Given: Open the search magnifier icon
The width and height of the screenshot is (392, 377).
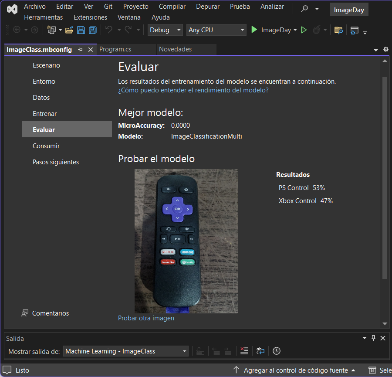Looking at the screenshot, I should tap(304, 9).
